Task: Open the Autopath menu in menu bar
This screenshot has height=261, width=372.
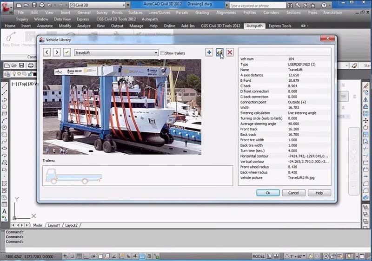Action: 150,19
